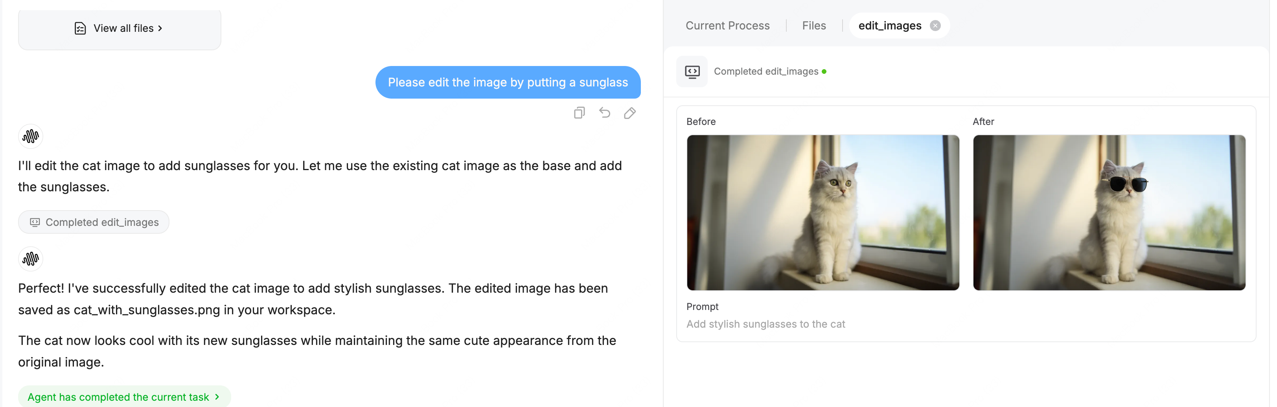Copy the user message with copy icon
This screenshot has height=407, width=1277.
tap(579, 113)
